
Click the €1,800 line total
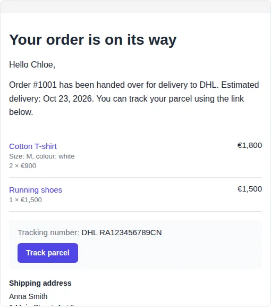[250, 145]
